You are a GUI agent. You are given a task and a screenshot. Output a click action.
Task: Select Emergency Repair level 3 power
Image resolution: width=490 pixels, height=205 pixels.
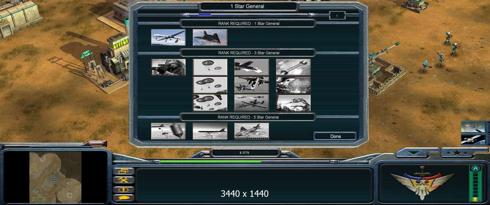point(293,103)
